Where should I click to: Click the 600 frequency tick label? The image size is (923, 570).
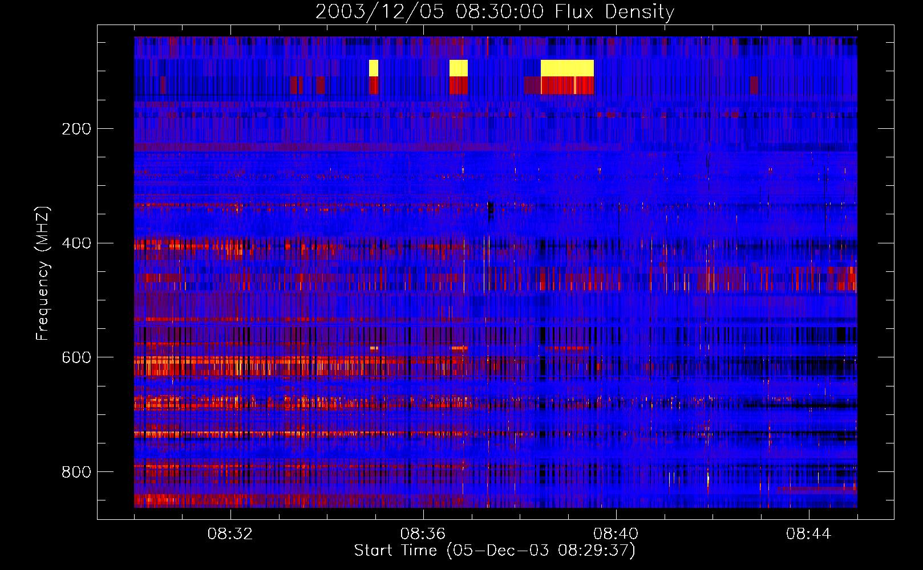pos(76,357)
